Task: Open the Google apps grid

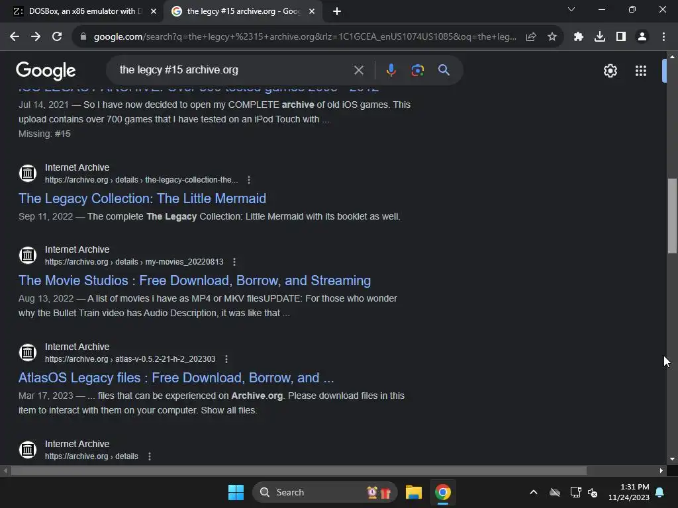Action: click(641, 71)
